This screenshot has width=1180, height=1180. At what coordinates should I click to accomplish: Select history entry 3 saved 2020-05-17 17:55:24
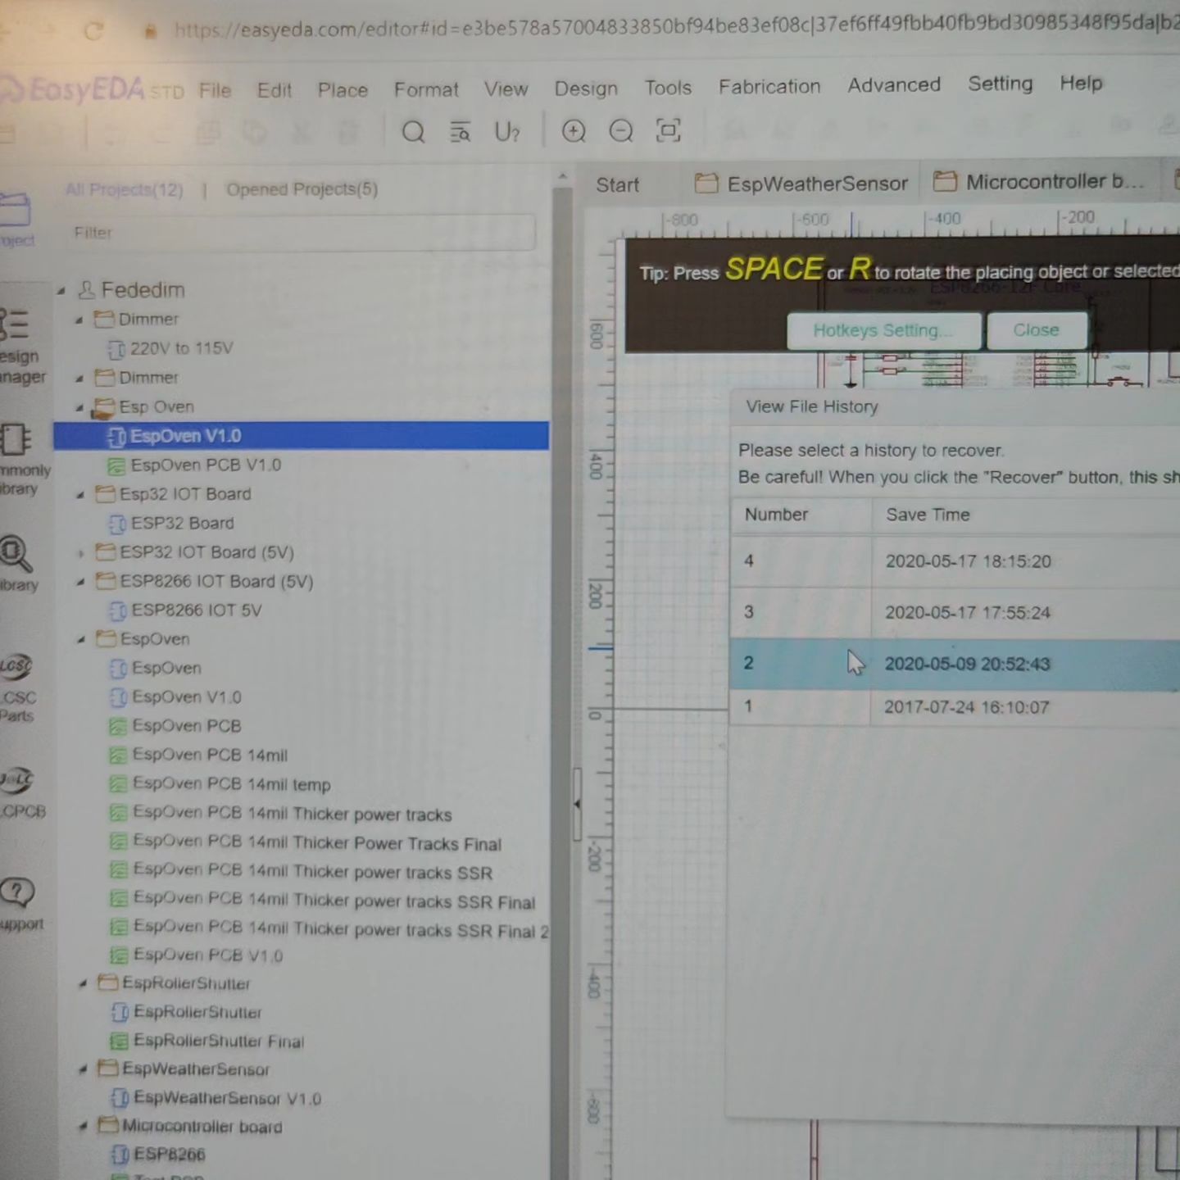point(955,612)
